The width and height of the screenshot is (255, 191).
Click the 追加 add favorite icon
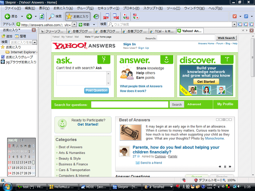(3, 36)
